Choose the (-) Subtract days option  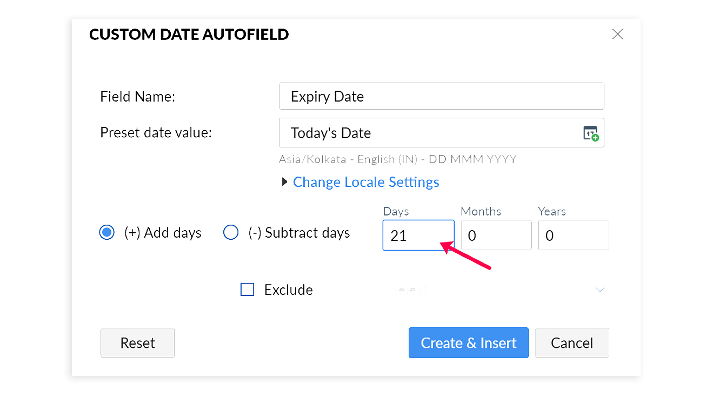pyautogui.click(x=231, y=233)
